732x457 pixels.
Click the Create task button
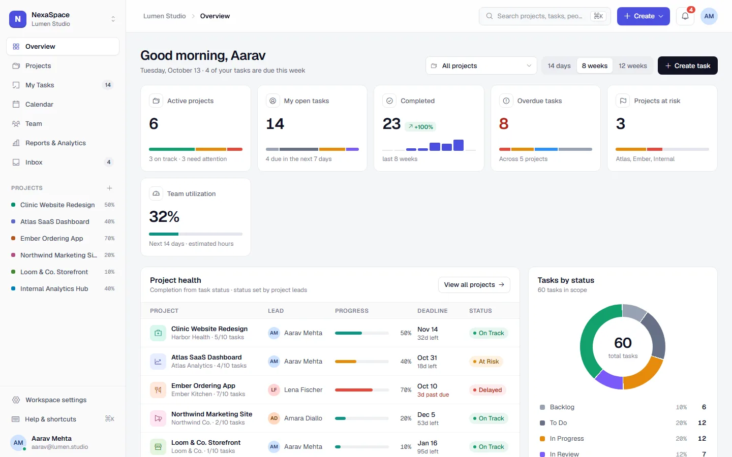[x=688, y=66]
